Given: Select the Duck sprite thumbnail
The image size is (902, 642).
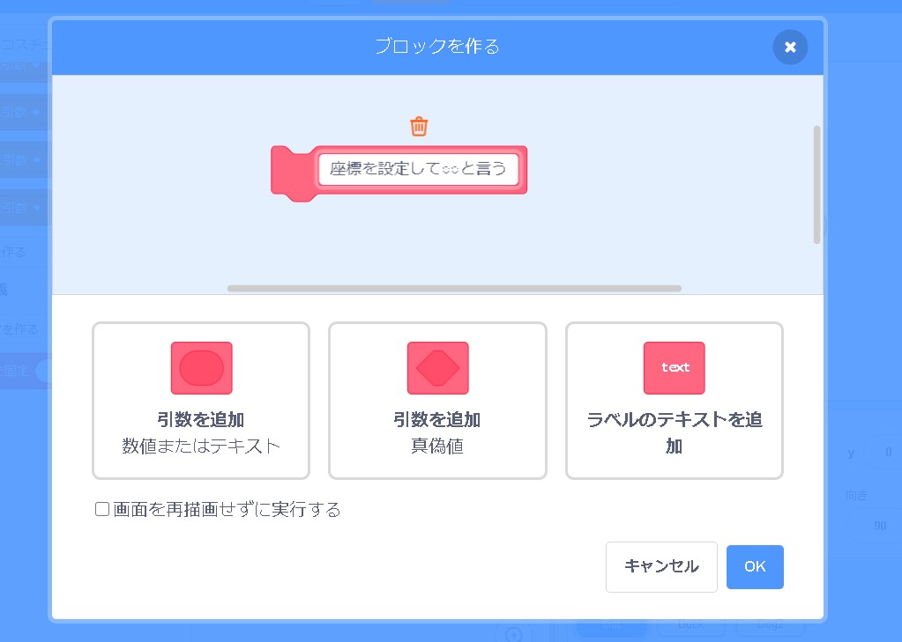Looking at the screenshot, I should pyautogui.click(x=690, y=627).
